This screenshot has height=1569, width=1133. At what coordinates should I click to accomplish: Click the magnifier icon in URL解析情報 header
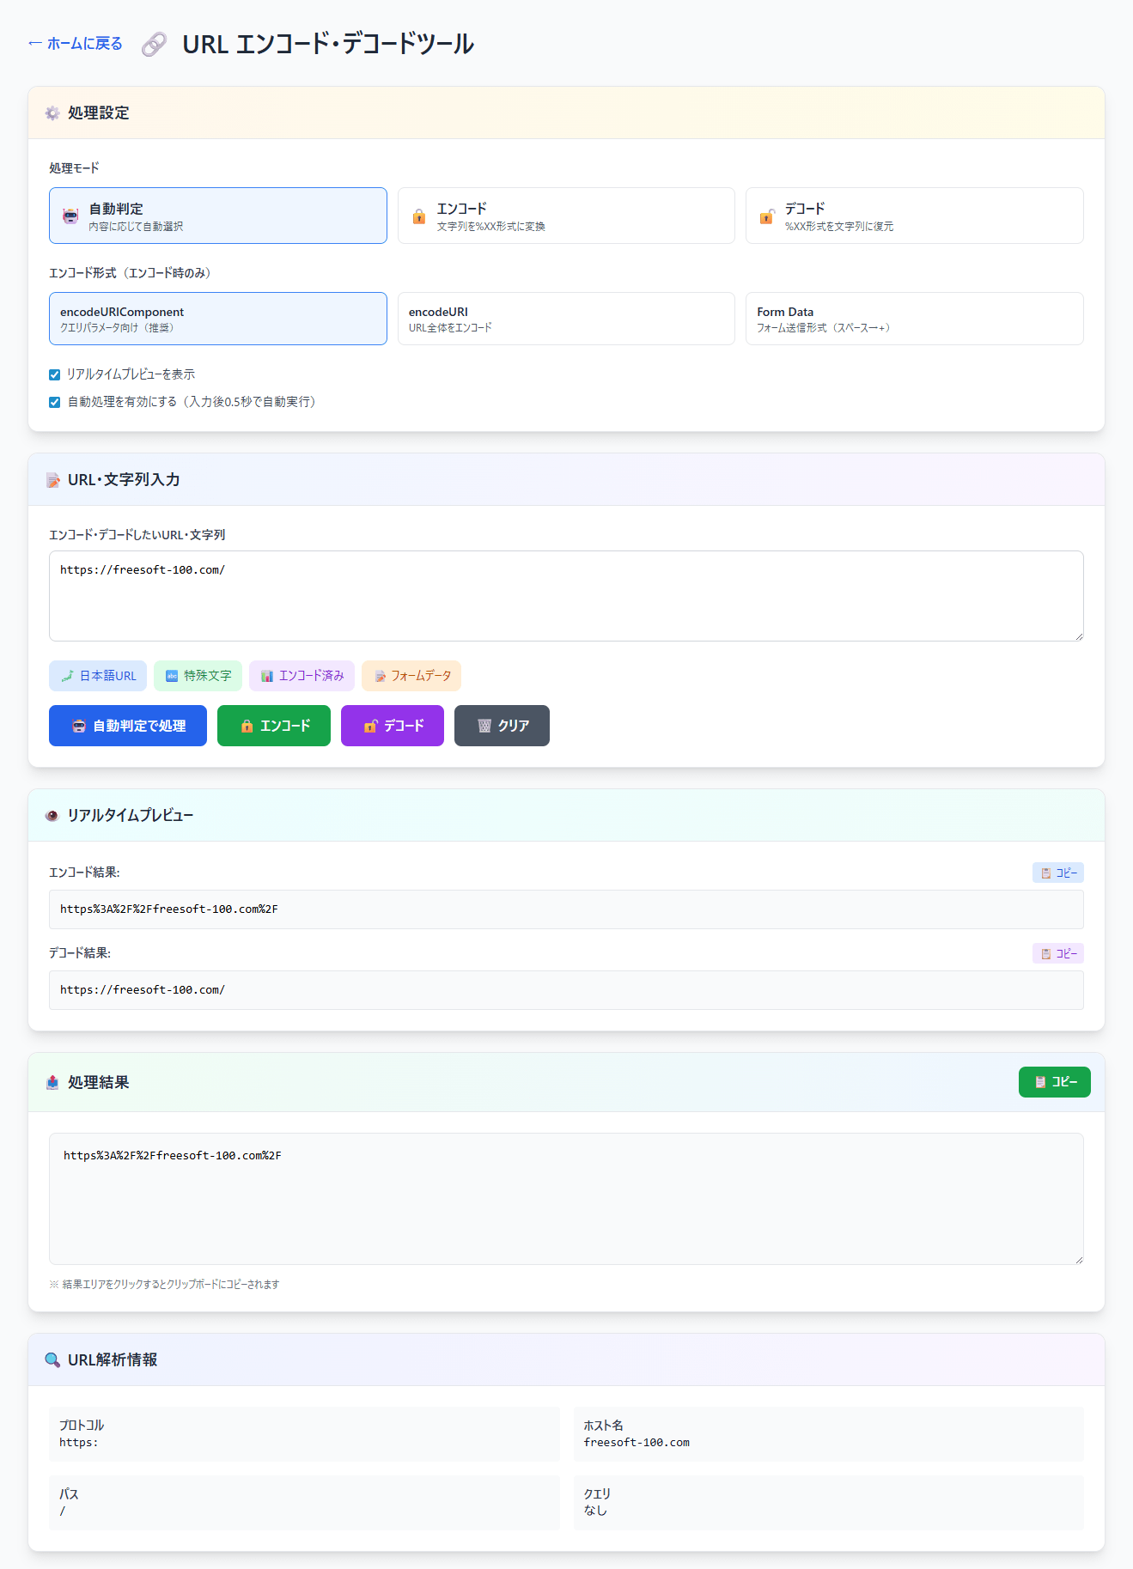click(52, 1360)
